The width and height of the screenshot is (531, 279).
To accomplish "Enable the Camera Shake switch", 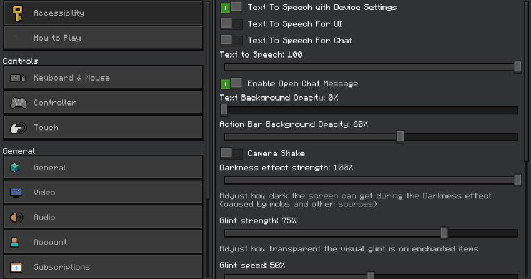I will click(x=231, y=153).
